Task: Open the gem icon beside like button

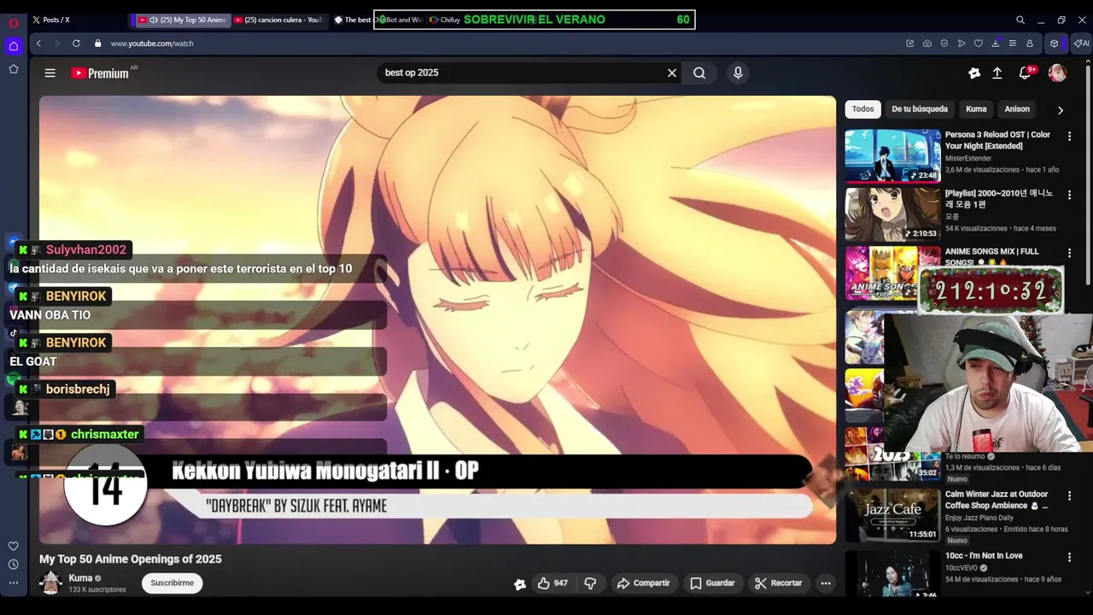Action: click(x=520, y=584)
